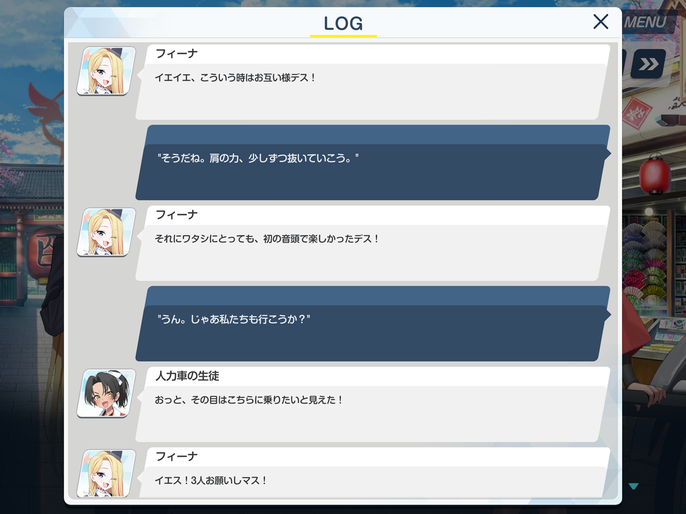Image resolution: width=686 pixels, height=514 pixels.
Task: Click フィーナ avatar beside 初の音頭 line
Action: pos(106,232)
